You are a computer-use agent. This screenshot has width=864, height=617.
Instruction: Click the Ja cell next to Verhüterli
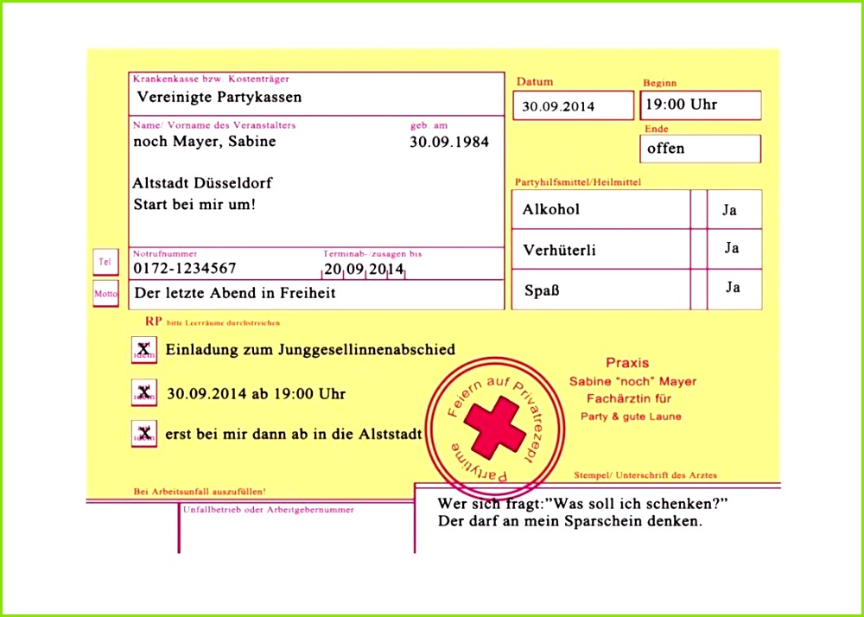(x=733, y=249)
